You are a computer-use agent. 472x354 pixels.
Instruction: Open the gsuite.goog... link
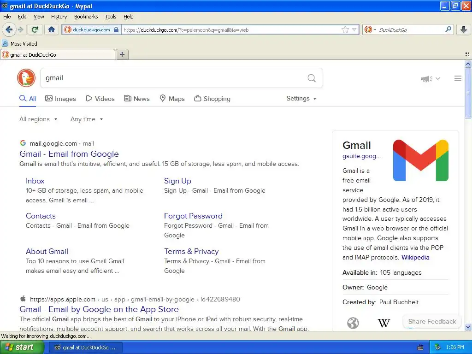click(361, 156)
